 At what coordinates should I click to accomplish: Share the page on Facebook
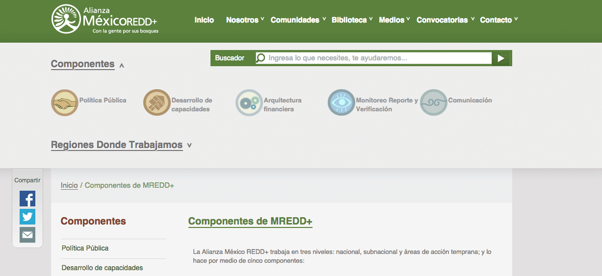click(x=27, y=199)
